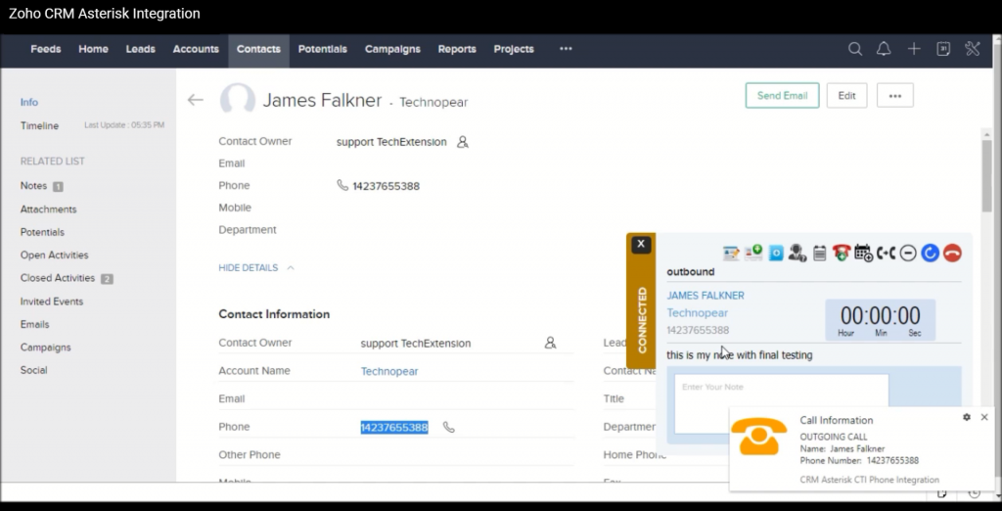
Task: Open the Home tab
Action: pos(93,49)
